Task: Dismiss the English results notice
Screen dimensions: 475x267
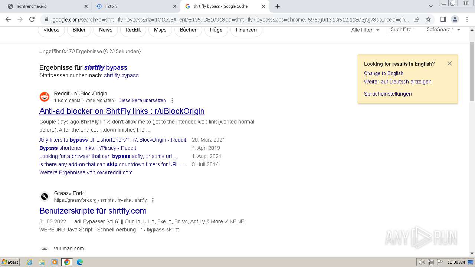Action: coord(450,63)
